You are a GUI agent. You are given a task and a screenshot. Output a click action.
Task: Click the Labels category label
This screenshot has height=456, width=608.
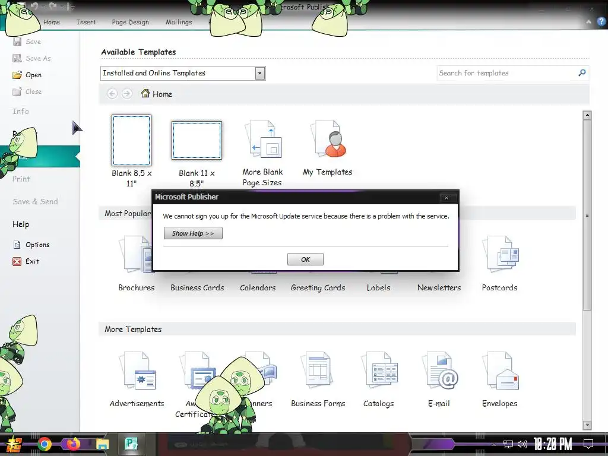[378, 288]
